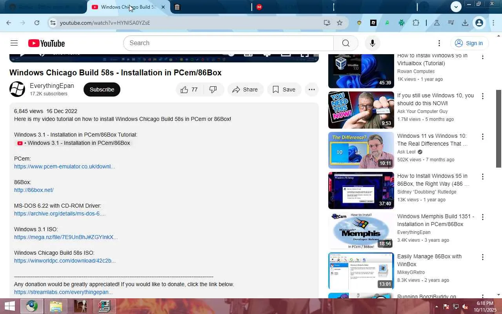Dislike the video with thumbs down
502x314 pixels.
coord(213,89)
